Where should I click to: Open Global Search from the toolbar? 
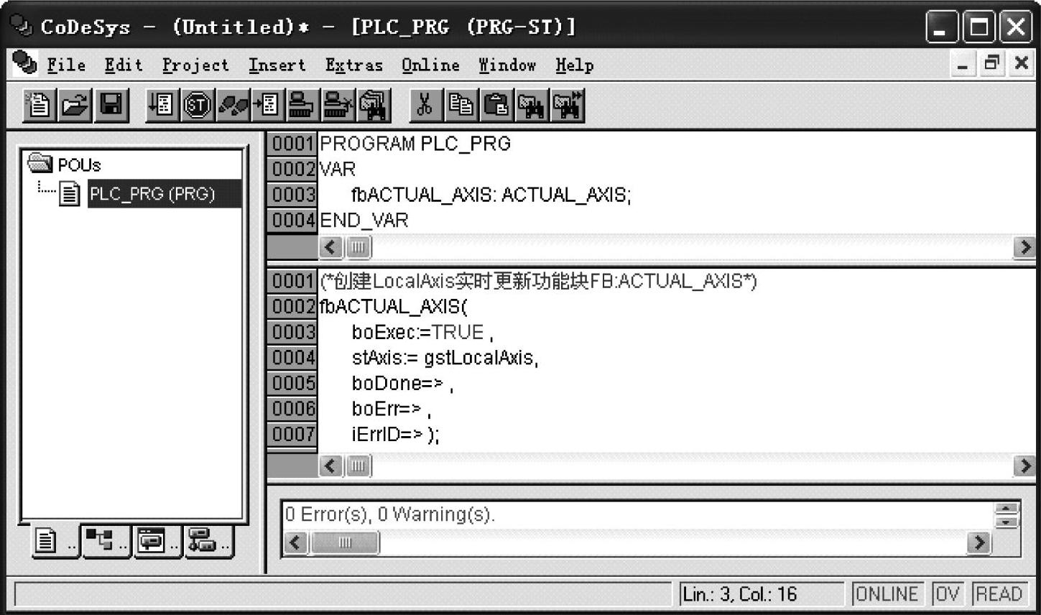(373, 106)
